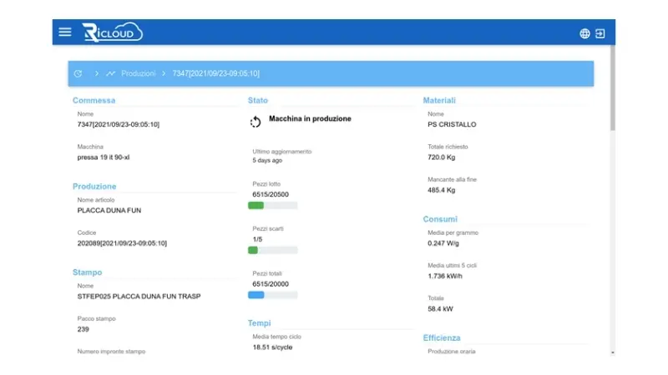Open the Produzioni breadcrumb link
The width and height of the screenshot is (668, 375).
pos(139,73)
